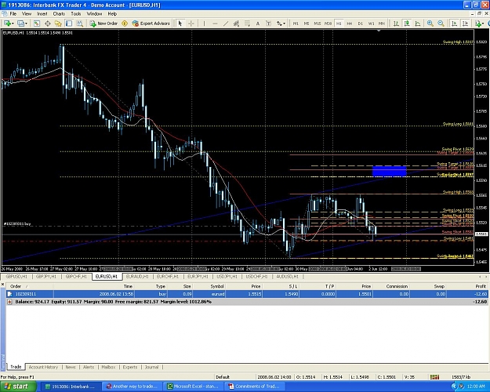Viewport: 490px width, 392px height.
Task: Show the Data Window panel
Action: coord(48,24)
